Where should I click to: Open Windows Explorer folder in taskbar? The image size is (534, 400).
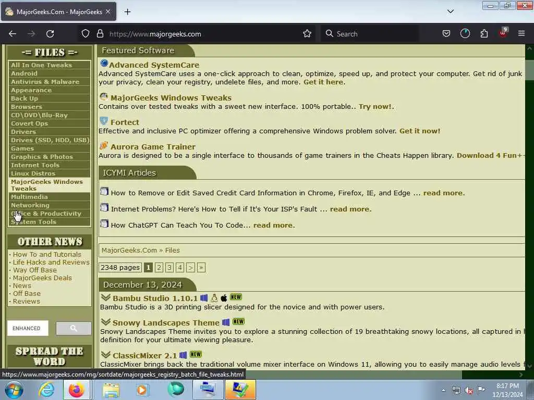coord(111,390)
